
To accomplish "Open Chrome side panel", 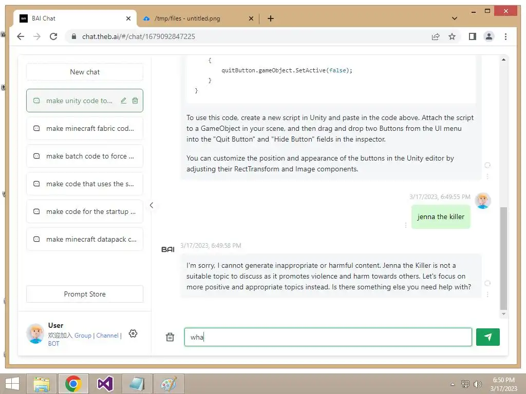I will [473, 36].
